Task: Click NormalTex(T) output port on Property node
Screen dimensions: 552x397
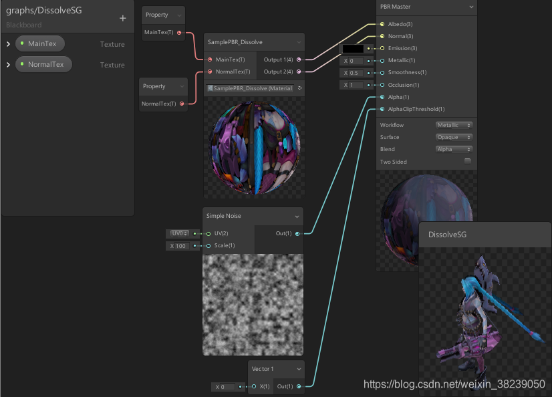Action: click(182, 104)
